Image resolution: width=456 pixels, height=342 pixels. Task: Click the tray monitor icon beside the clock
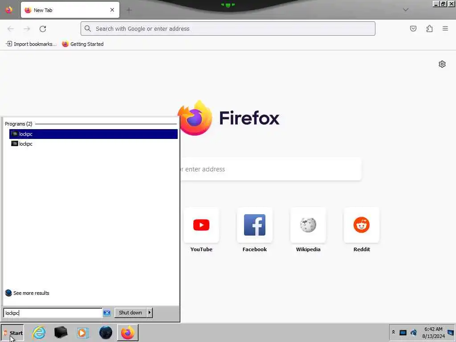pyautogui.click(x=451, y=332)
